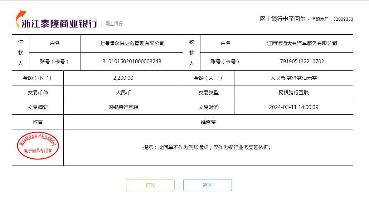369x207 pixels.
Task: Click the 浙江泰隆商业银行 bank name text
Action: [59, 24]
